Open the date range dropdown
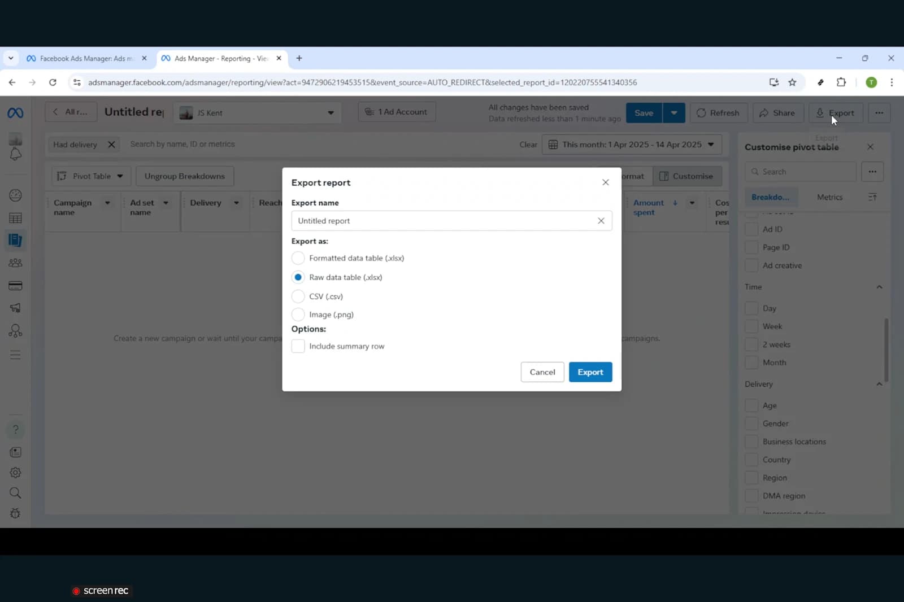The width and height of the screenshot is (904, 602). click(631, 145)
